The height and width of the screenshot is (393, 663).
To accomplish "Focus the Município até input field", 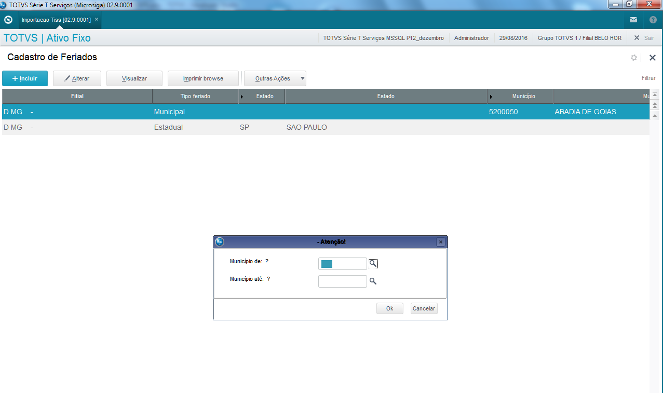I will pos(342,281).
